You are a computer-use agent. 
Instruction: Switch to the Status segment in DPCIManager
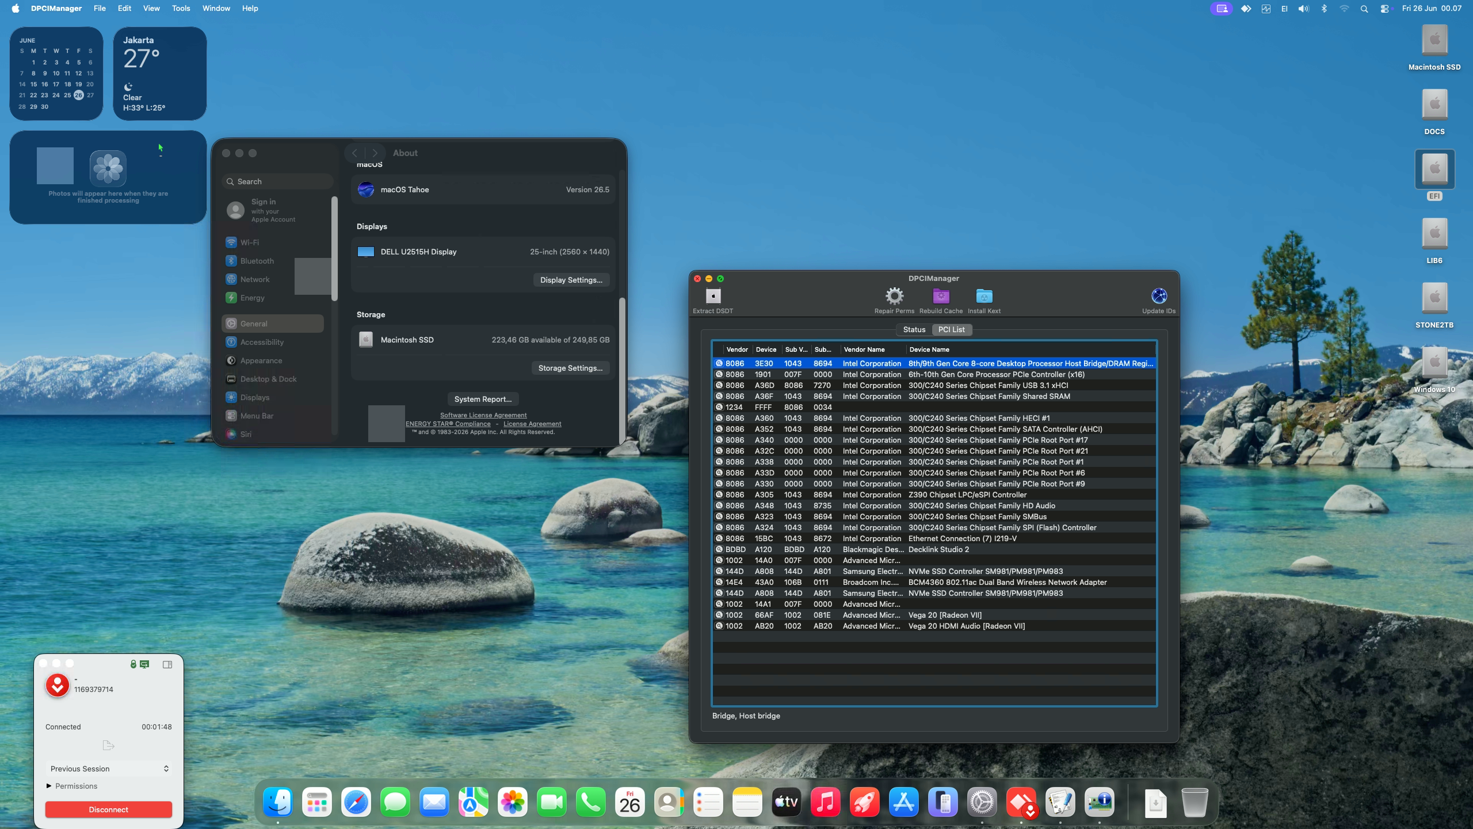point(914,329)
